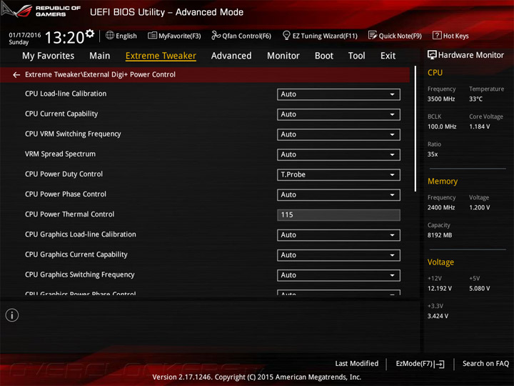Go to the Advanced tab
The width and height of the screenshot is (514, 386).
coord(231,56)
